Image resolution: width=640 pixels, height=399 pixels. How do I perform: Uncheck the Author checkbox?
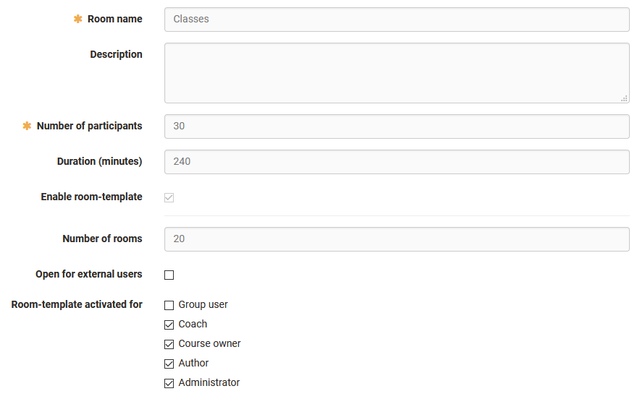coord(169,364)
